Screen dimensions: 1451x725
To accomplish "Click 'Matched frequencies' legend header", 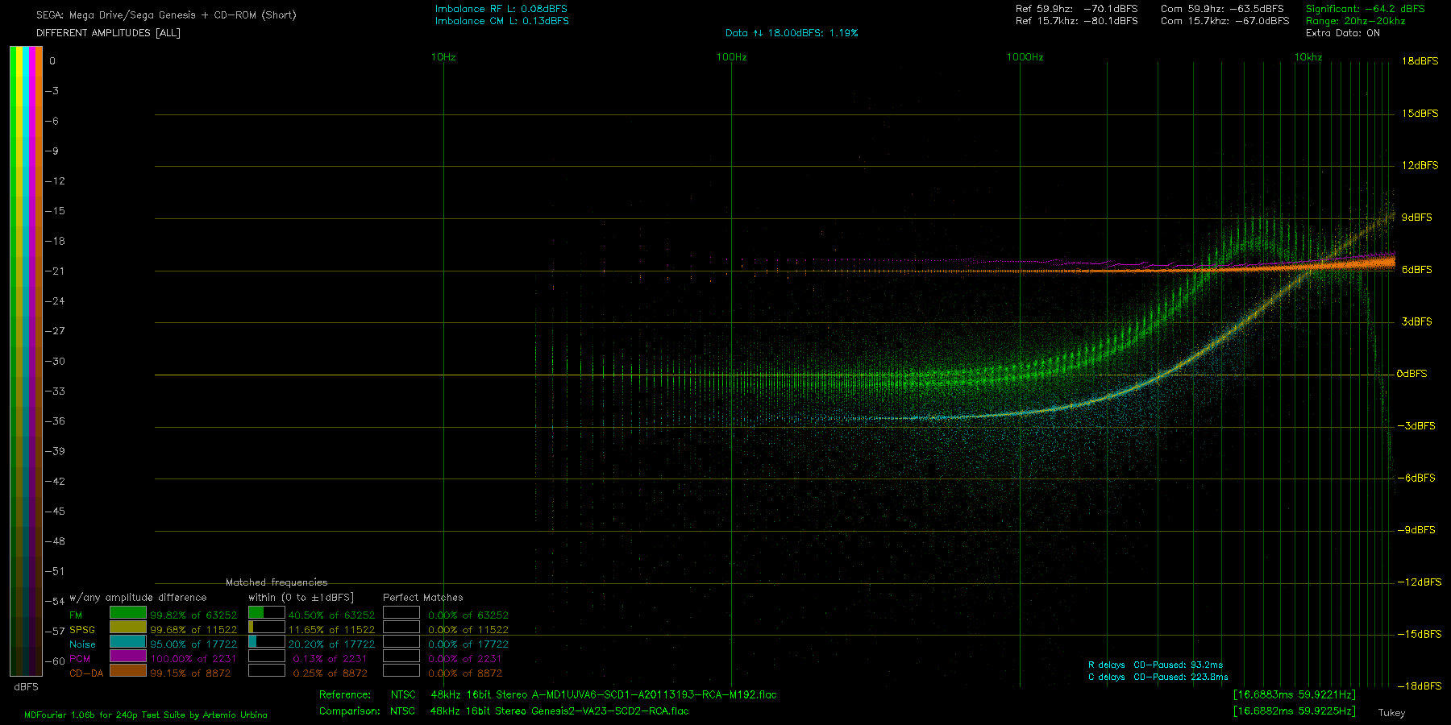I will tap(276, 582).
